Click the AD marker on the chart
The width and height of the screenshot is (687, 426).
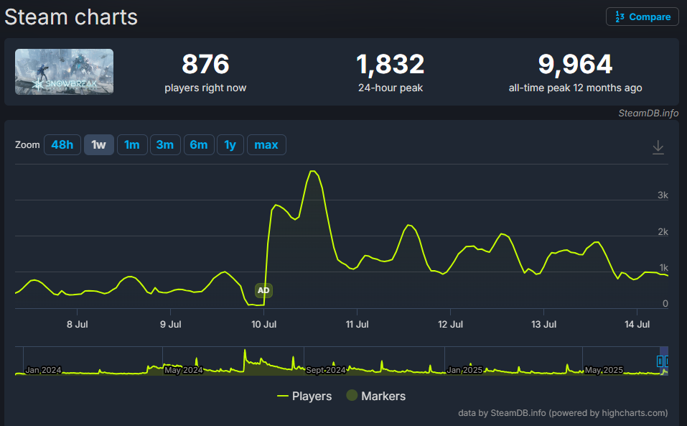click(x=263, y=290)
